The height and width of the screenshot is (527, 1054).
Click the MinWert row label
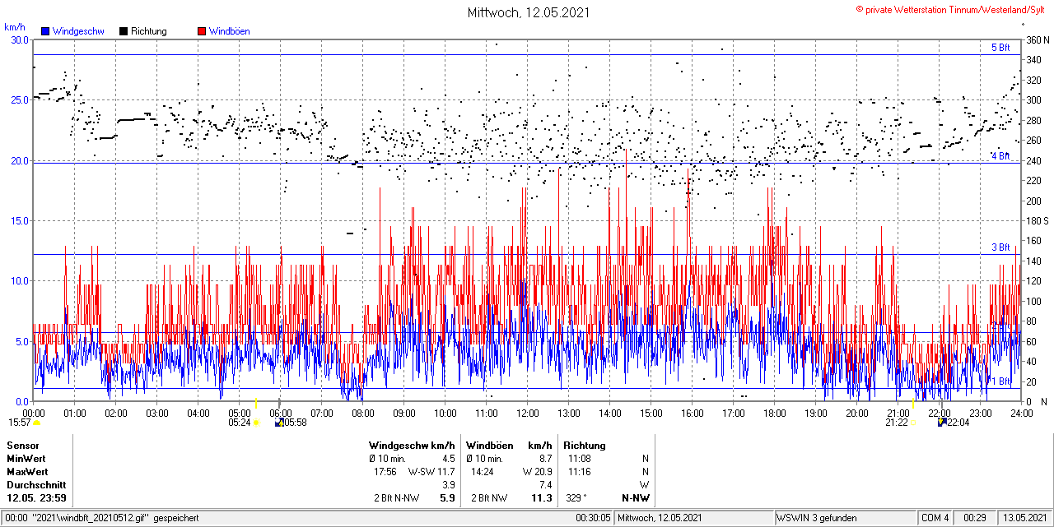[x=26, y=459]
